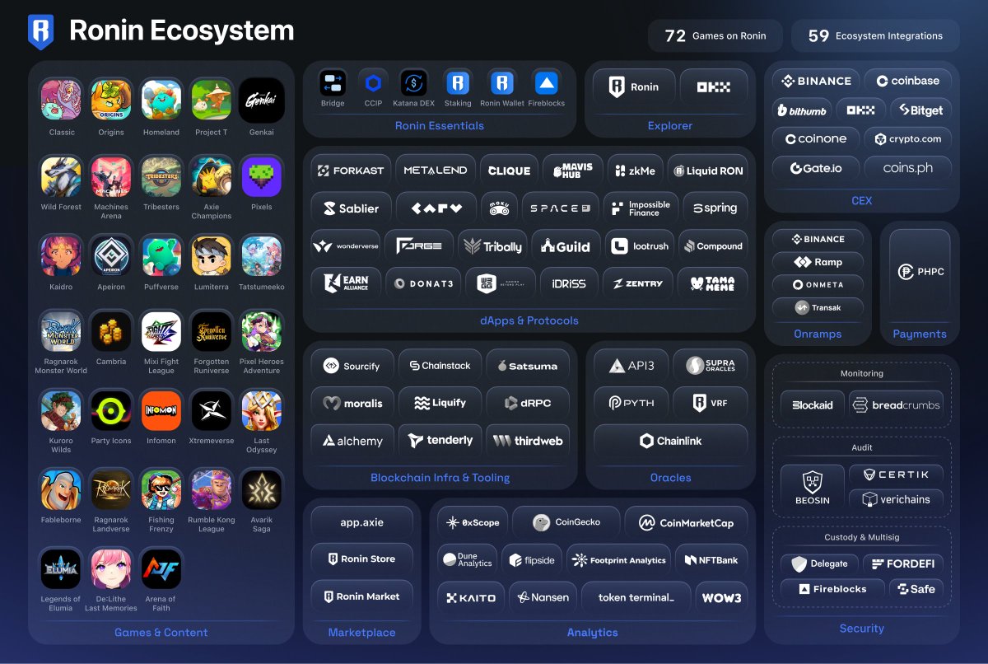This screenshot has width=988, height=664.
Task: Click the Fableborne game icon
Action: [x=62, y=489]
